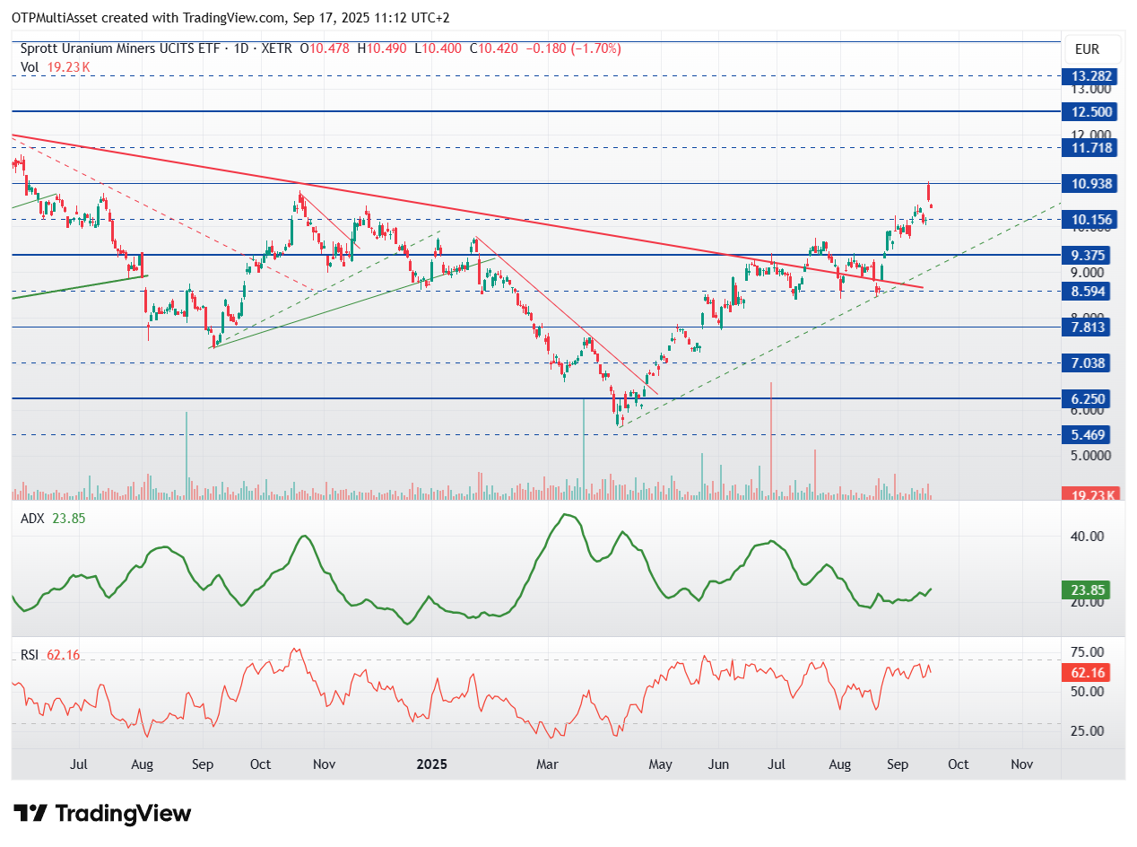Click the 9.375 price level label
Viewport: 1137px width, 847px height.
1088,255
